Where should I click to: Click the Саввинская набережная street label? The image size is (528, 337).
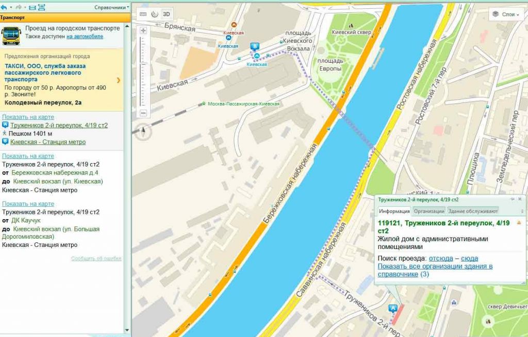[321, 260]
